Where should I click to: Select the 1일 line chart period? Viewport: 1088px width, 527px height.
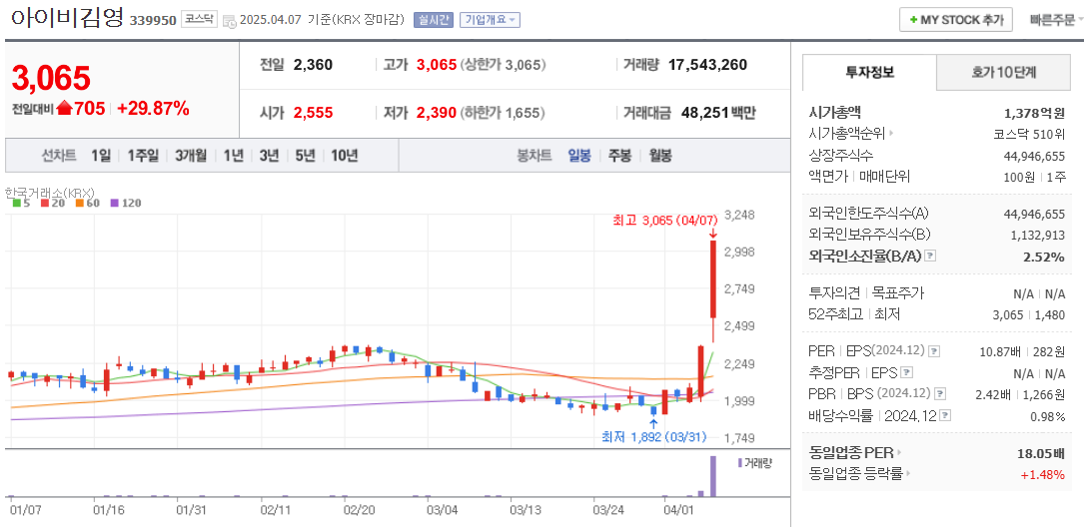click(101, 156)
